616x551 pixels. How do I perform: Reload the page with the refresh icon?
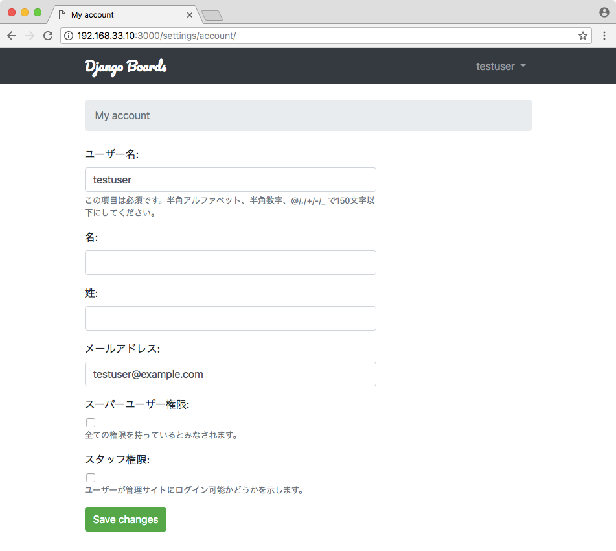pos(48,36)
